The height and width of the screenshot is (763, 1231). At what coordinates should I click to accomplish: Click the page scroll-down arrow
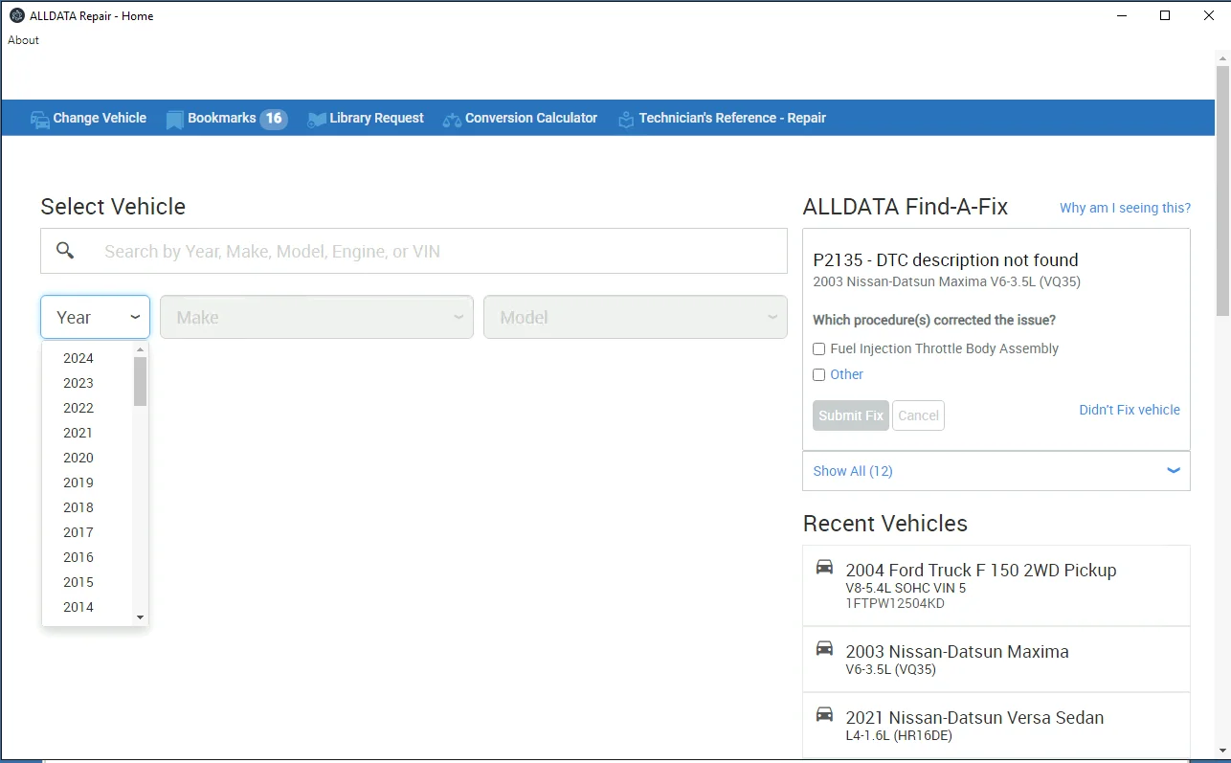click(x=1222, y=751)
